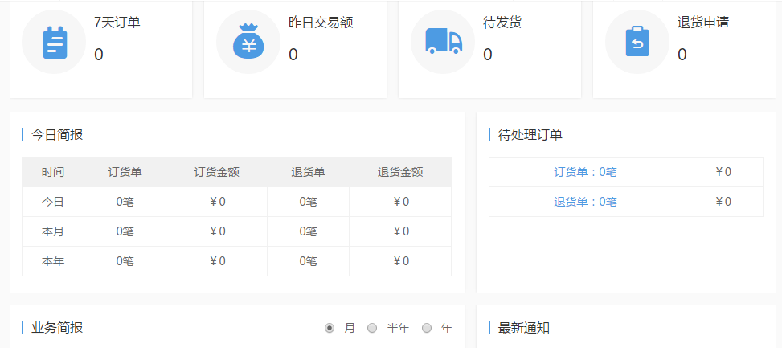Click the 退货单 column header

tap(308, 173)
